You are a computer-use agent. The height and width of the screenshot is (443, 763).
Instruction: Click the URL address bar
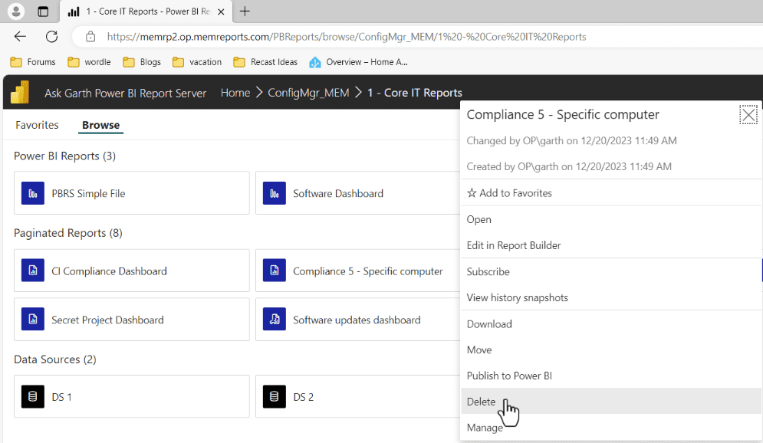pyautogui.click(x=347, y=37)
